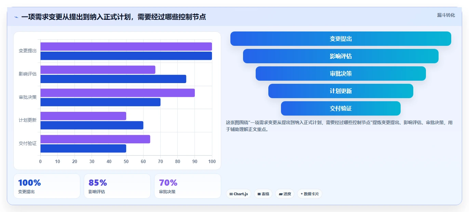Click the x-axis tick label 90
The width and height of the screenshot is (469, 212).
195,161
